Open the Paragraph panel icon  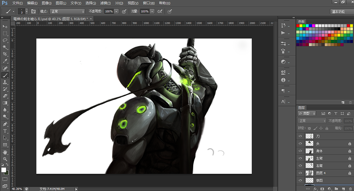coord(283,91)
